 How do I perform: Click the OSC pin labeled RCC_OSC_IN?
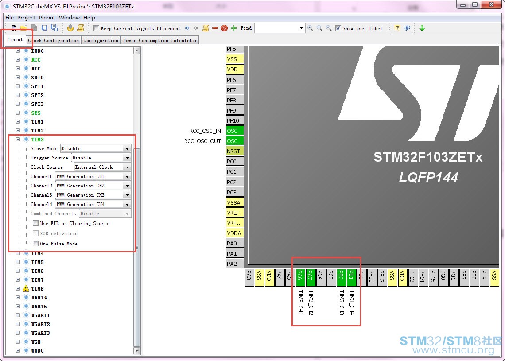tap(235, 131)
